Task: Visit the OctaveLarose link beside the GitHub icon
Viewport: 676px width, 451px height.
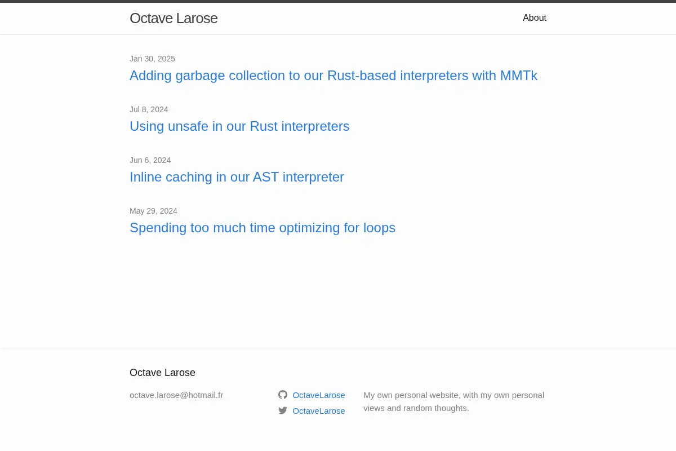Action: pyautogui.click(x=319, y=395)
